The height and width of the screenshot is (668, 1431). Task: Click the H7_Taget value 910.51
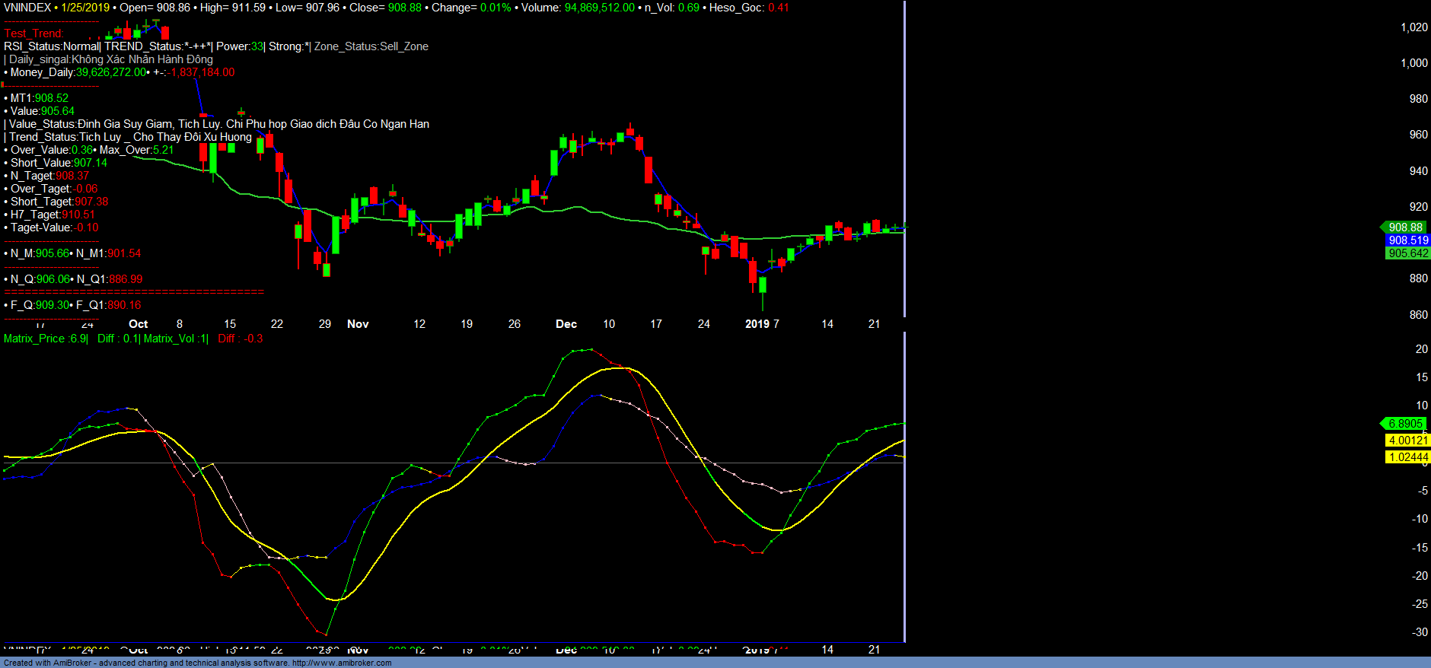[x=78, y=215]
